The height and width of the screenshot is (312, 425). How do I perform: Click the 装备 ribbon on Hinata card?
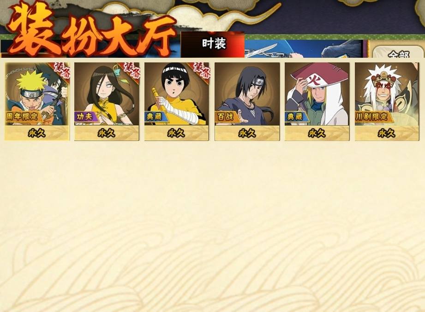click(x=132, y=70)
